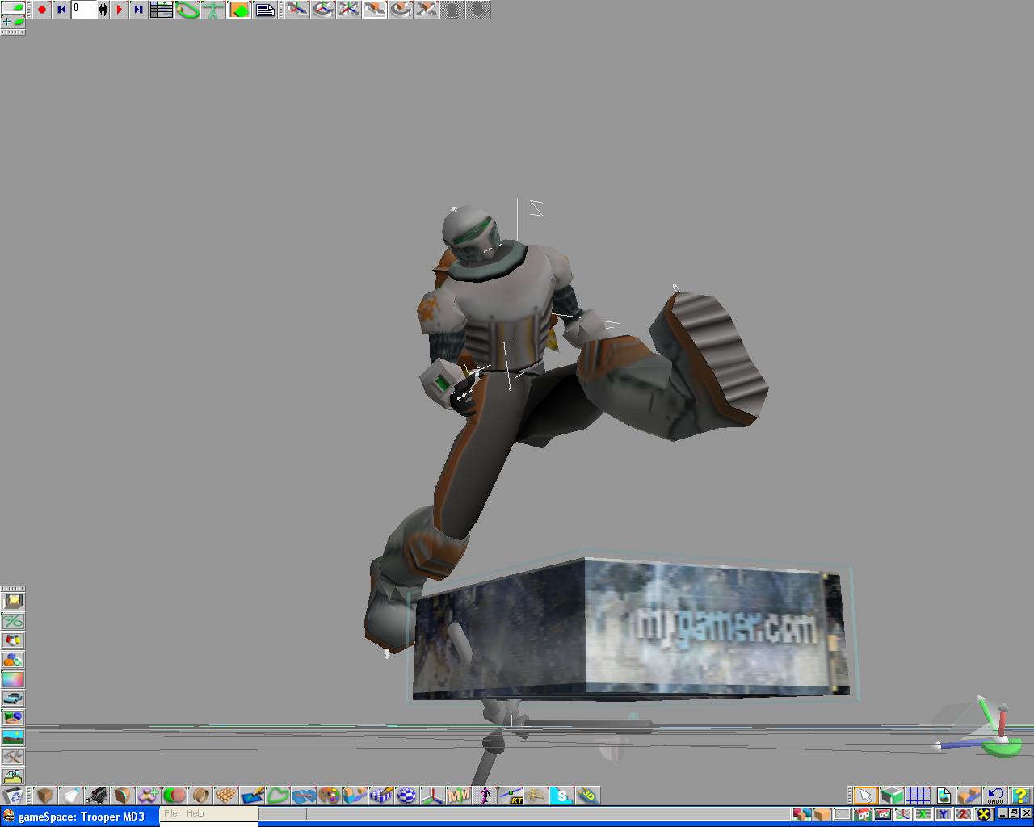Toggle the X axis lock

923,814
